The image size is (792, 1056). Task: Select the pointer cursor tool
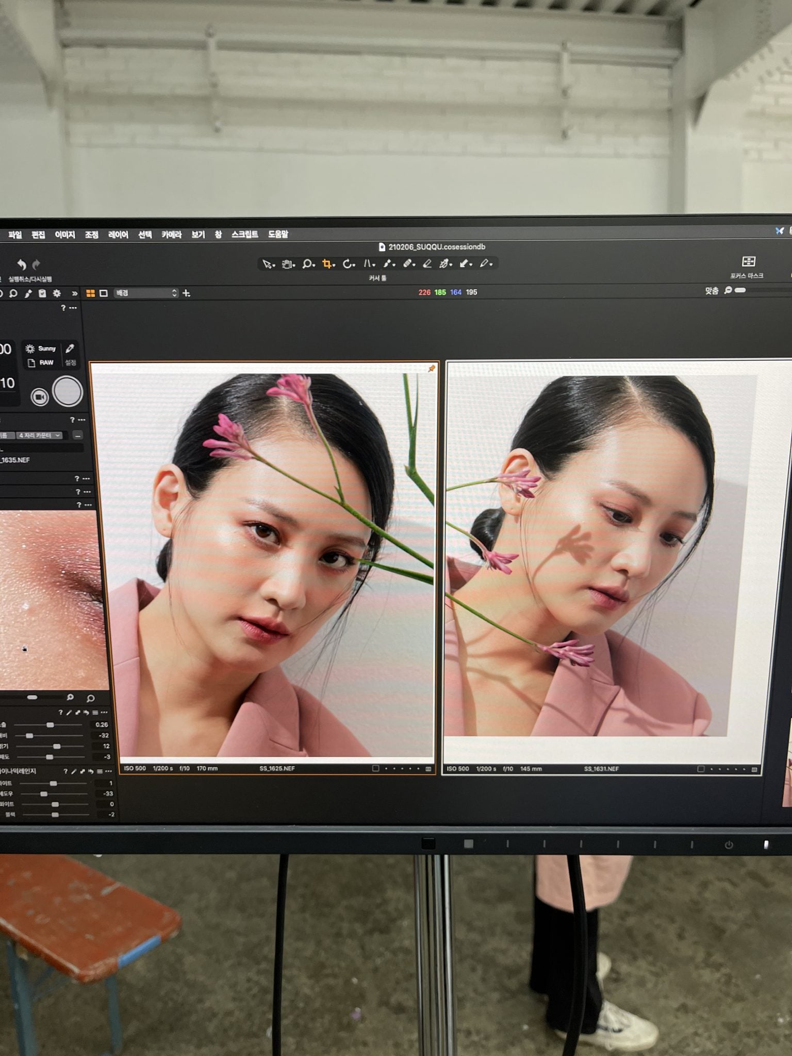(268, 264)
